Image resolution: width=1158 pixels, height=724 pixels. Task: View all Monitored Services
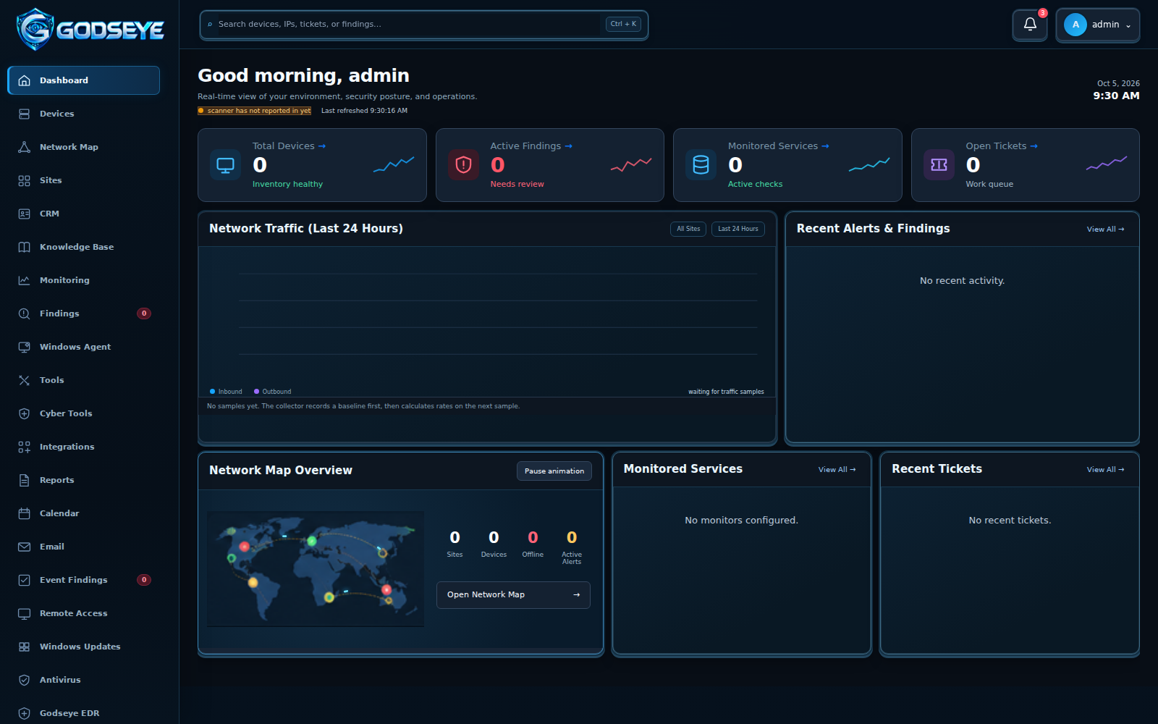837,470
